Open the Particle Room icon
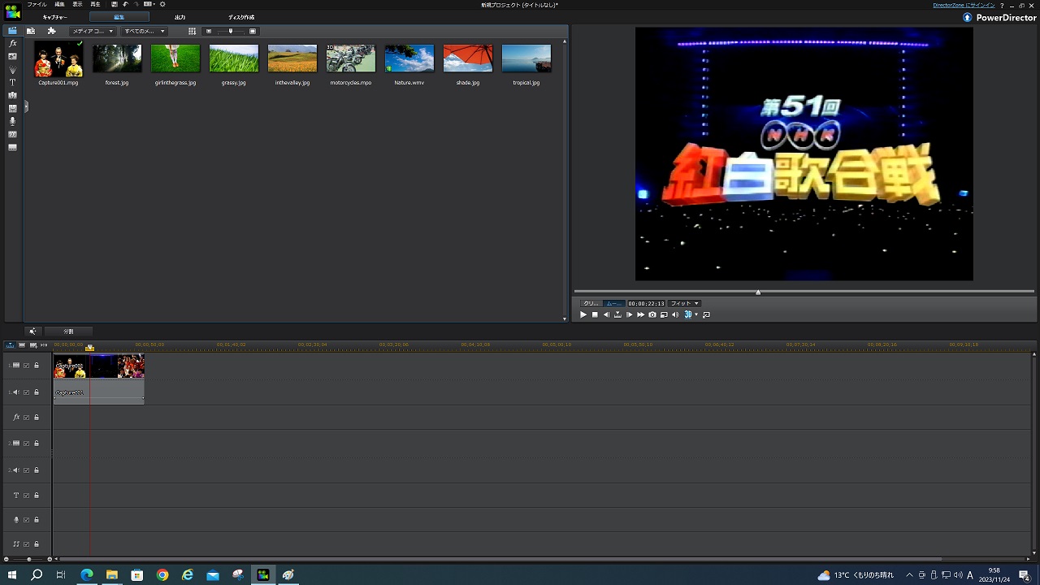Viewport: 1040px width, 585px height. [12, 69]
